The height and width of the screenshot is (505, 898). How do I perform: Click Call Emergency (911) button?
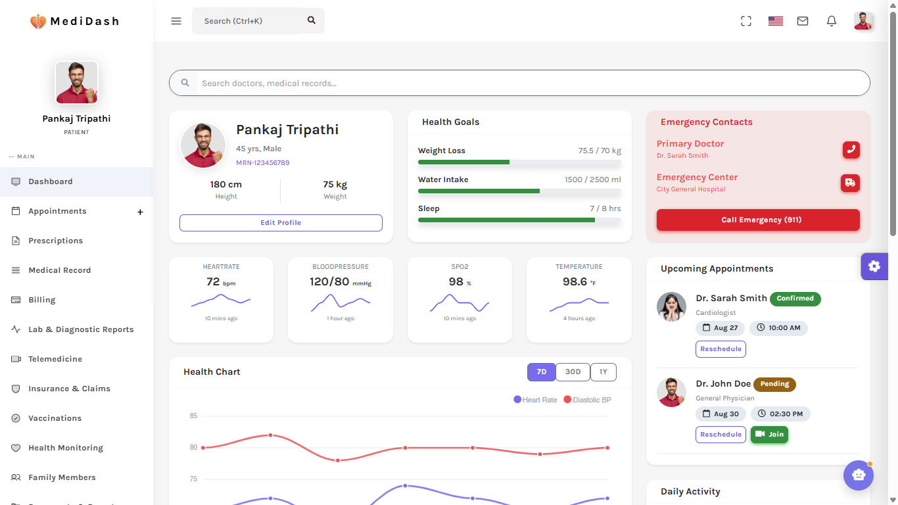pyautogui.click(x=758, y=220)
